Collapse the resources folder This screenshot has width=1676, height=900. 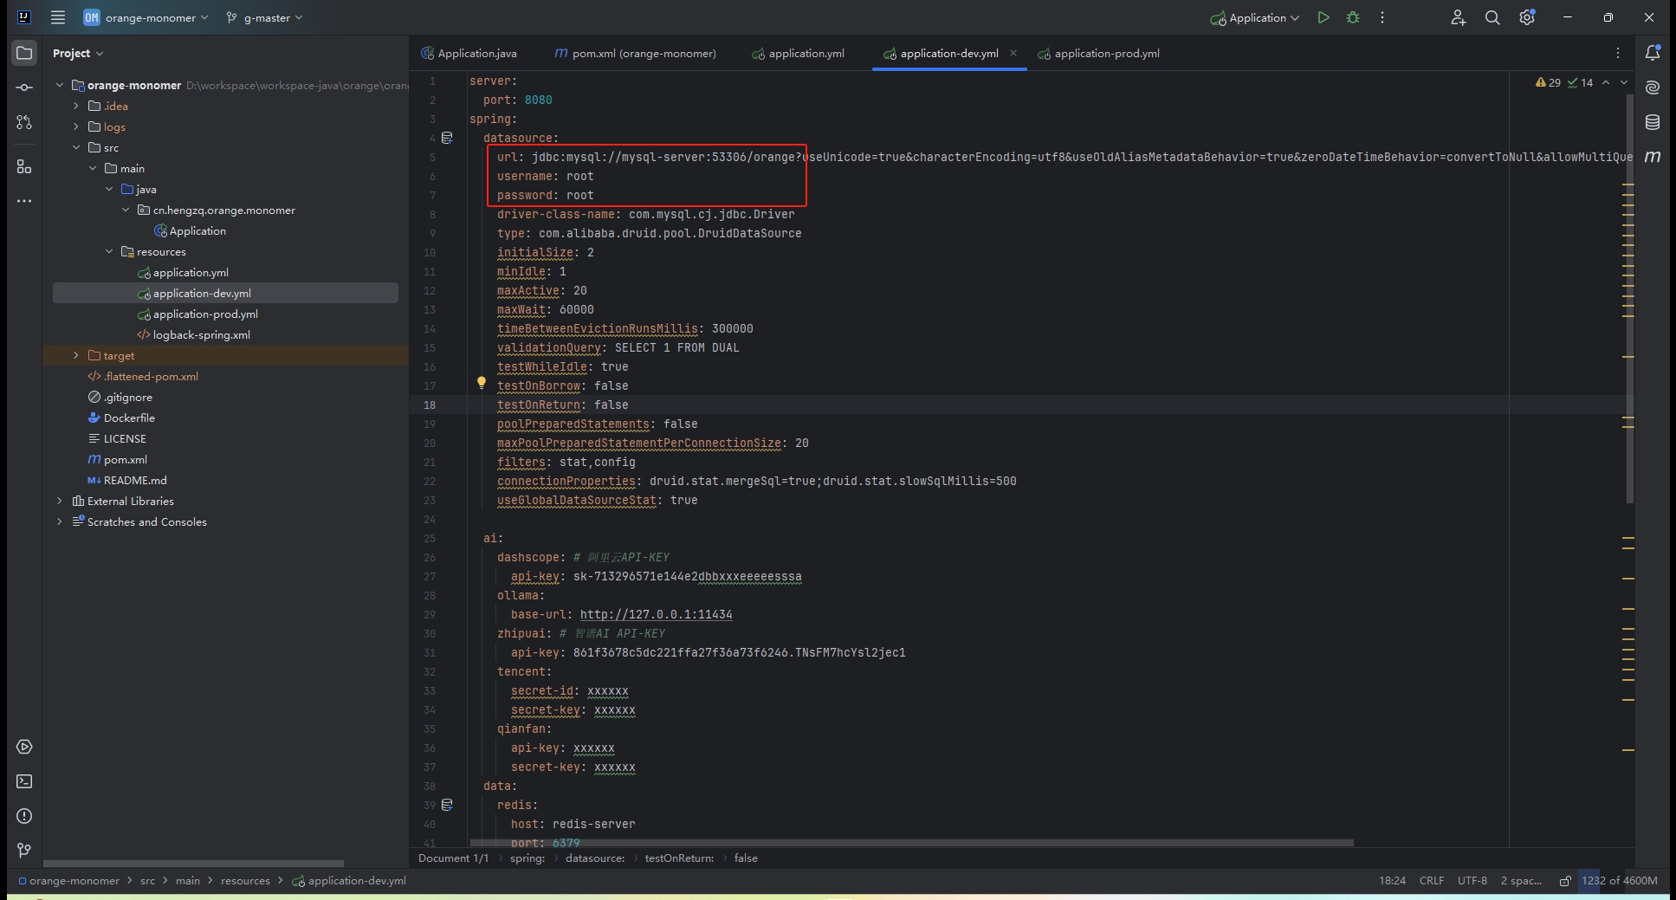[109, 251]
